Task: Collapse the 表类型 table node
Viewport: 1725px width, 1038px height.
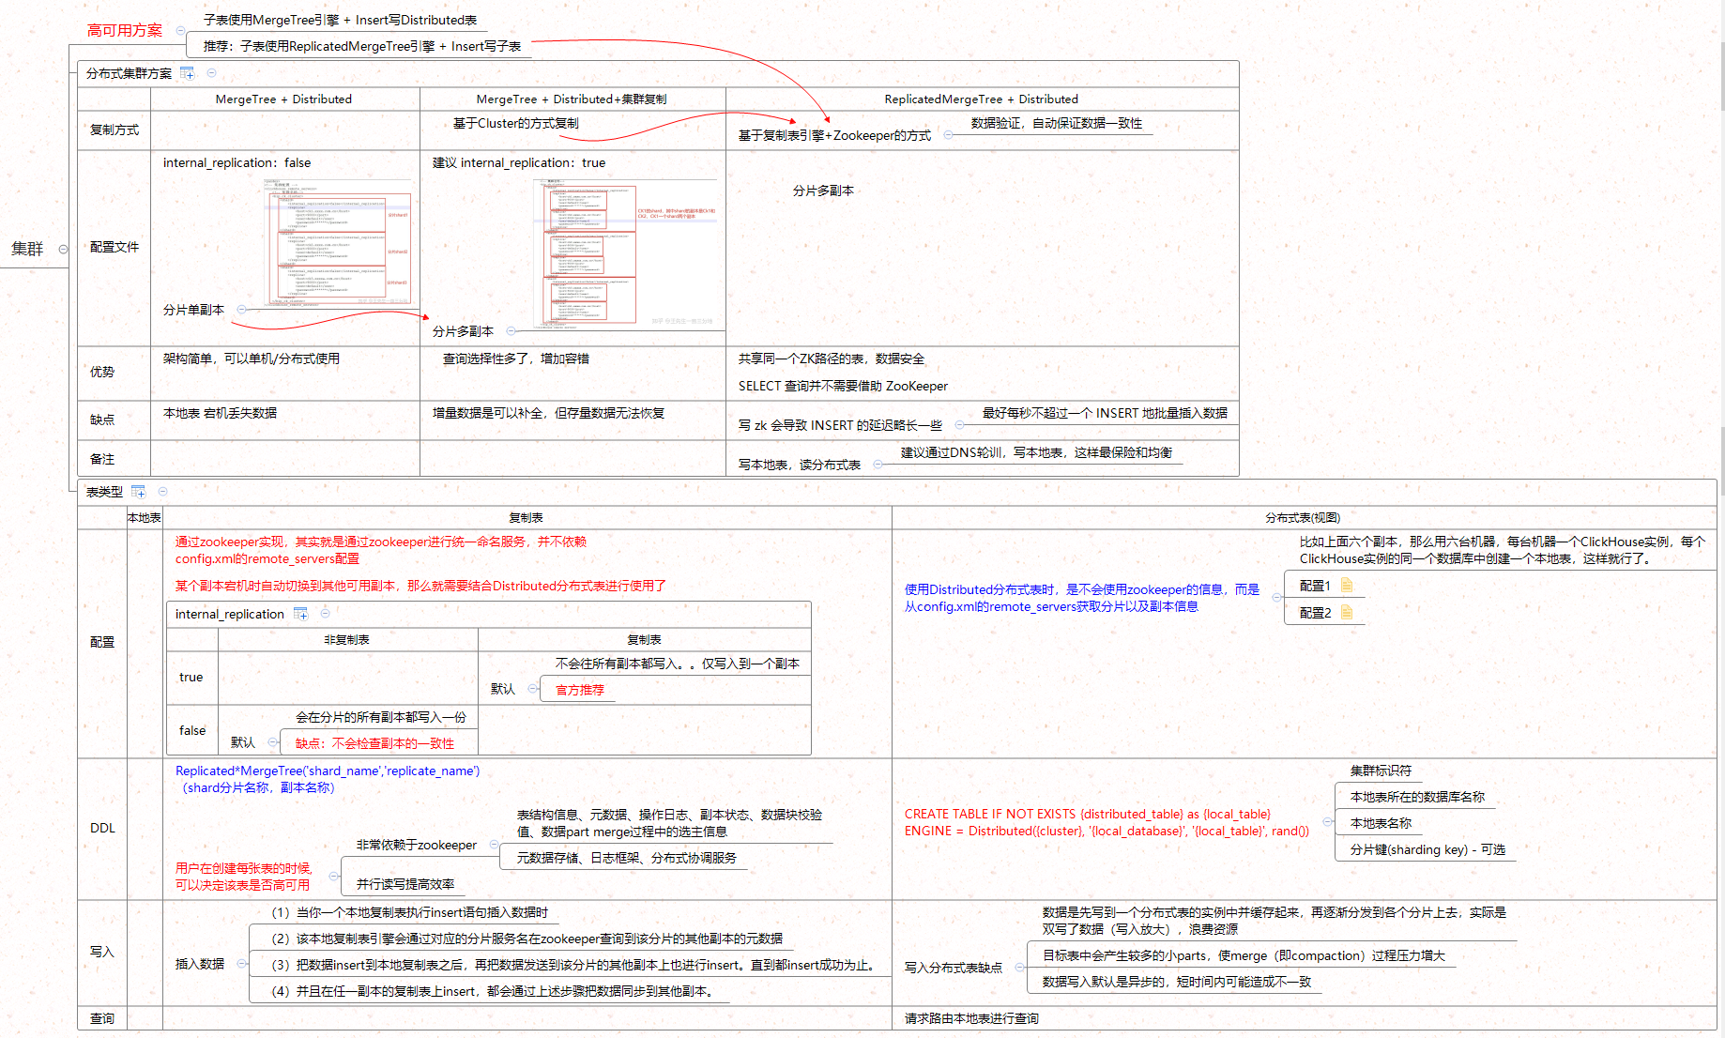Action: 162,492
